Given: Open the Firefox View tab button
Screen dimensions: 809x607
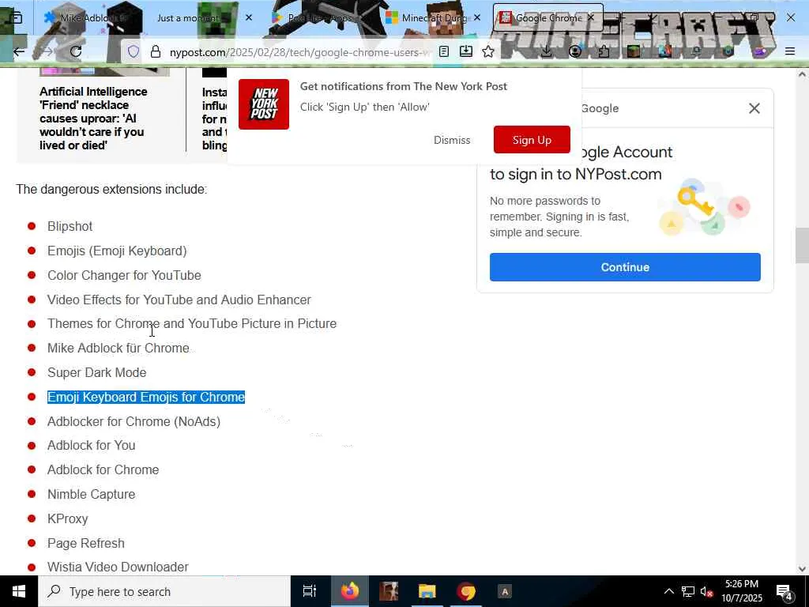Looking at the screenshot, I should [x=16, y=18].
